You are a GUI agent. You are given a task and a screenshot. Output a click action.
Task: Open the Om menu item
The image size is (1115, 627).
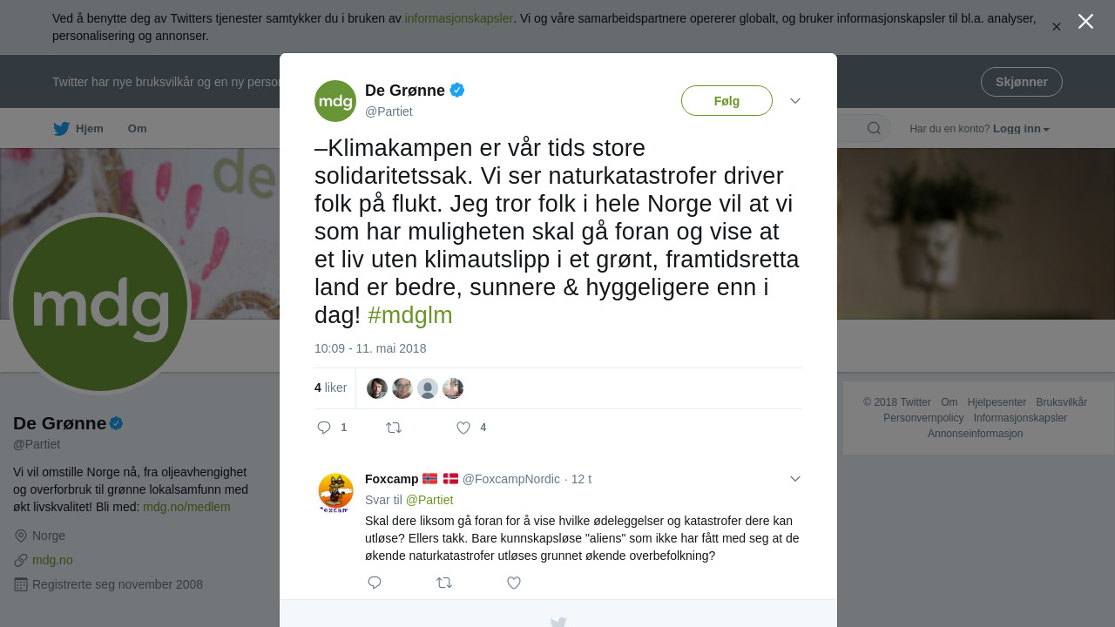[138, 129]
